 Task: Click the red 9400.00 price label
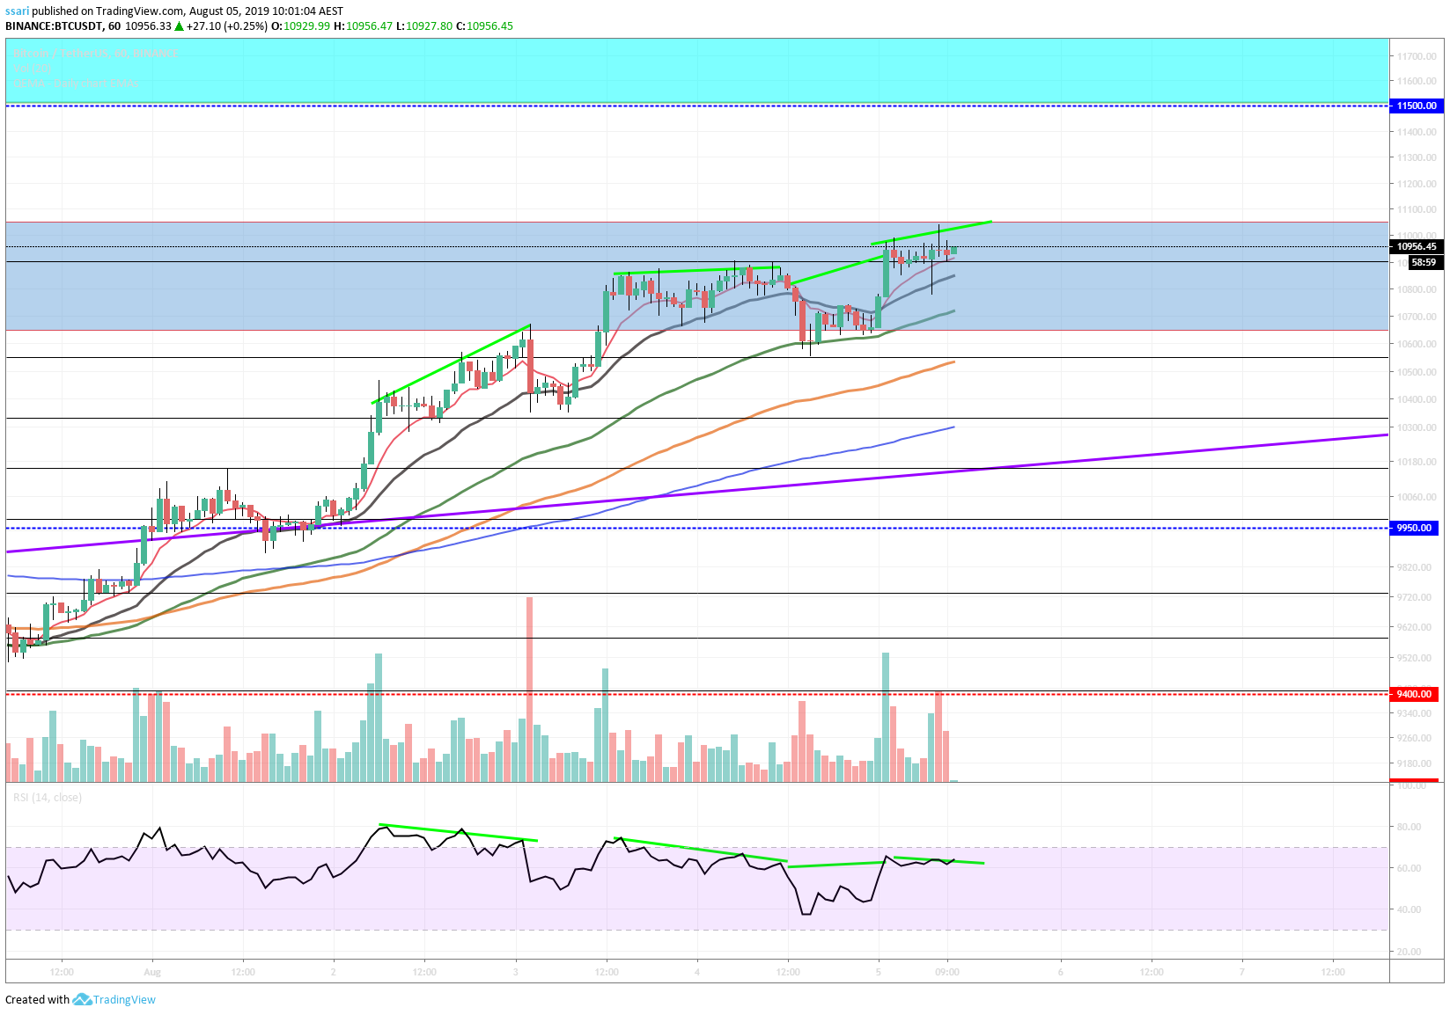pyautogui.click(x=1415, y=694)
